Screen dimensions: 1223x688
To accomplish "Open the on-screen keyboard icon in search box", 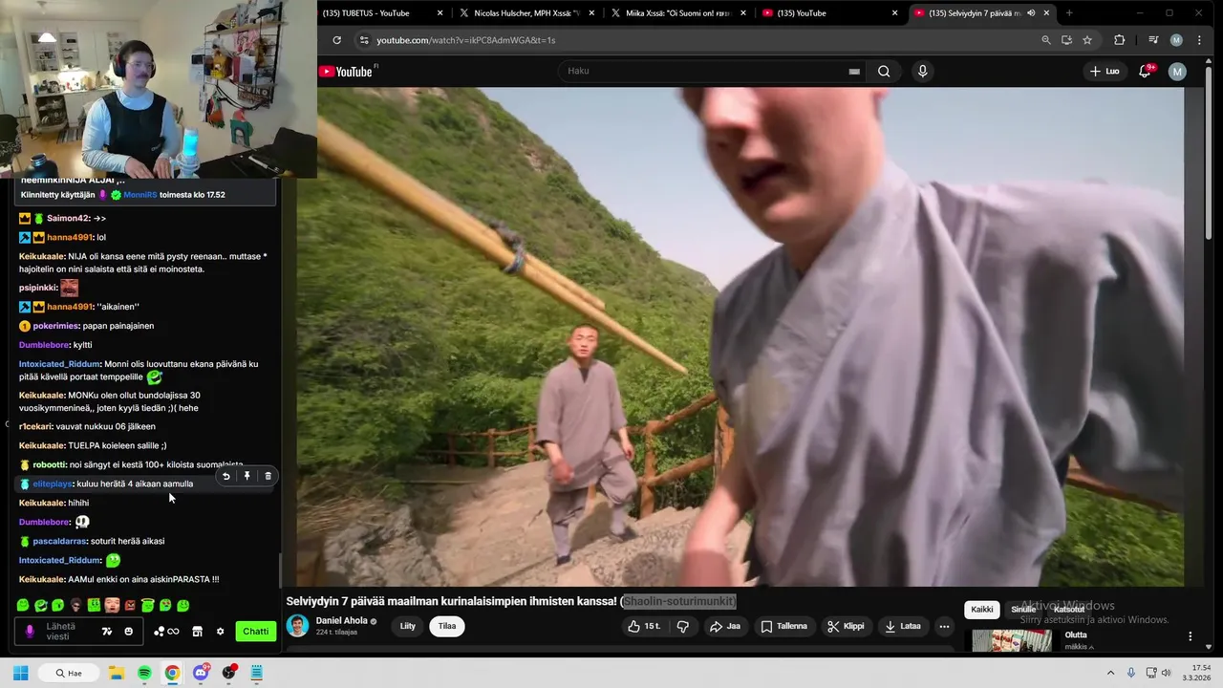I will click(x=854, y=72).
